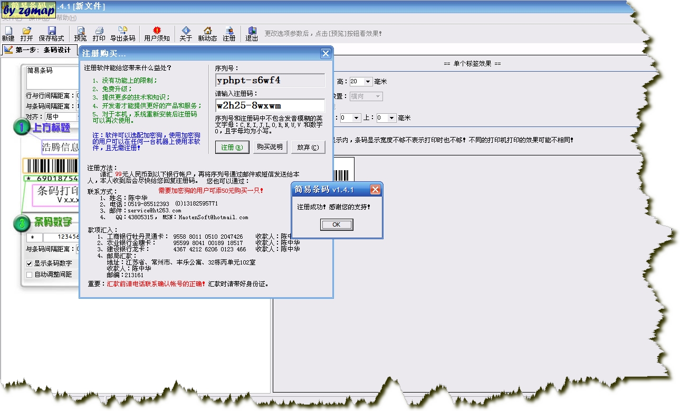The width and height of the screenshot is (680, 411).
Task: Close the 注册购买 dialog
Action: (326, 53)
